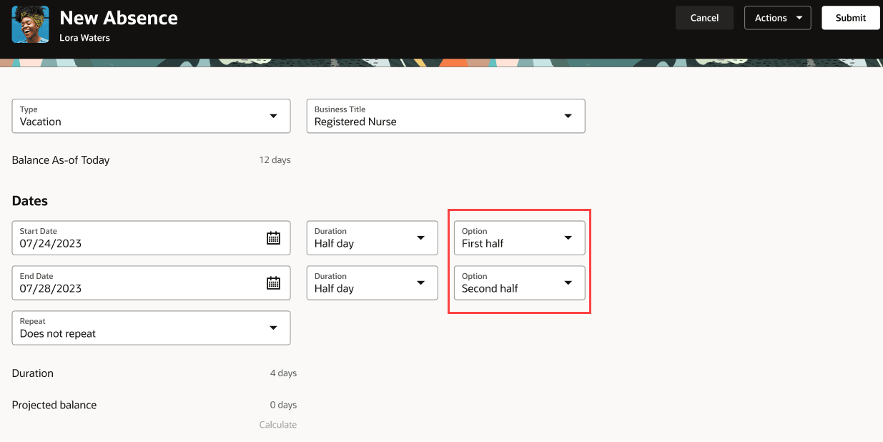Expand the end date Duration dropdown
The height and width of the screenshot is (442, 883).
coord(420,283)
